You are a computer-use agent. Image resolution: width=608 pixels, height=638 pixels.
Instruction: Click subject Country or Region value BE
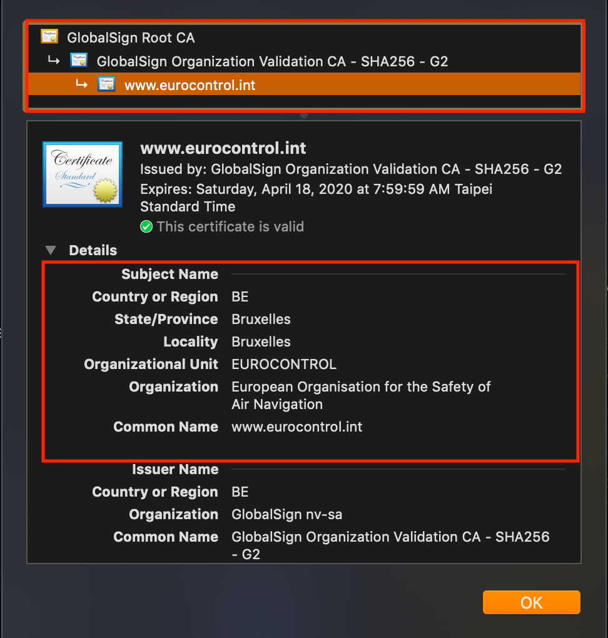[x=240, y=296]
